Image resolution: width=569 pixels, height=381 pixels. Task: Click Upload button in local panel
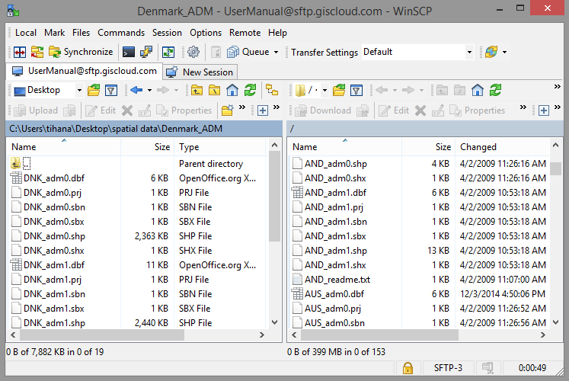(36, 110)
